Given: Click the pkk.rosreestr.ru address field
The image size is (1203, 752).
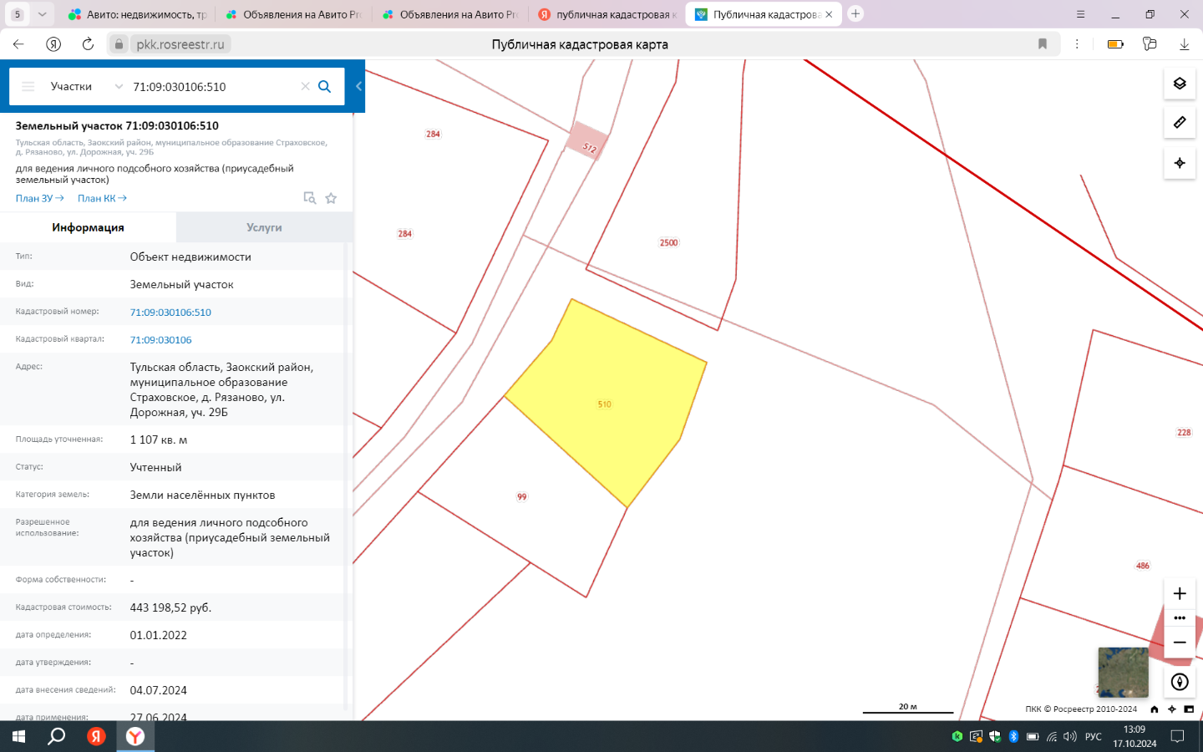Looking at the screenshot, I should click(180, 44).
